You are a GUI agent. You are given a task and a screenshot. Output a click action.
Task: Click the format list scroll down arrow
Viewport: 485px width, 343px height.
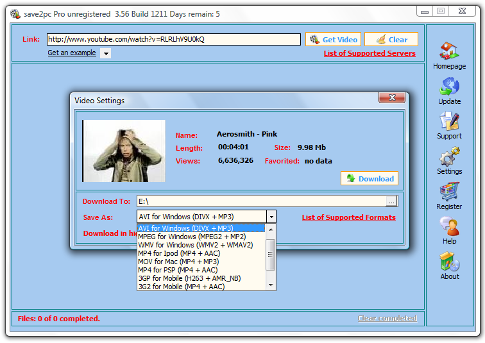pyautogui.click(x=271, y=285)
